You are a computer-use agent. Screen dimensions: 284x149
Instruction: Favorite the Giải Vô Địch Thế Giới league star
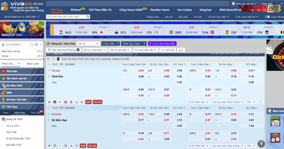point(54,59)
